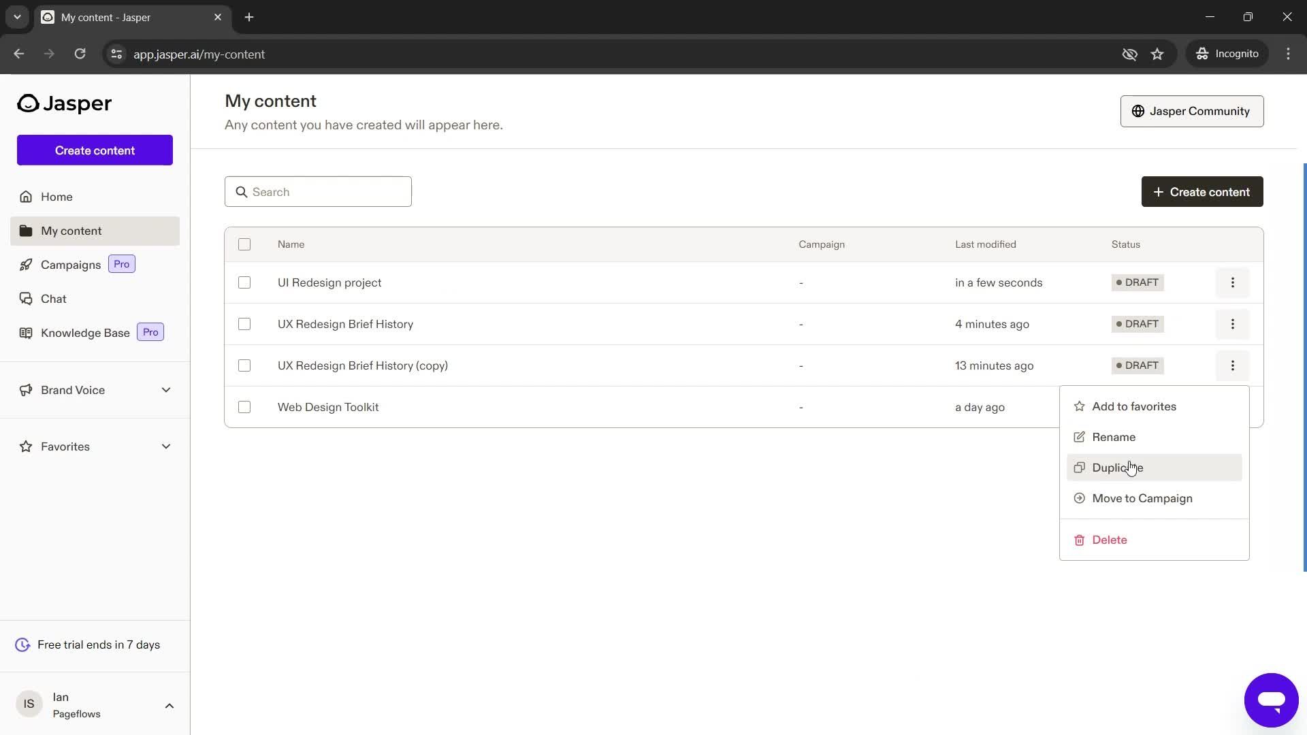This screenshot has height=735, width=1307.
Task: Click the star Add to favorites icon
Action: pyautogui.click(x=1079, y=406)
